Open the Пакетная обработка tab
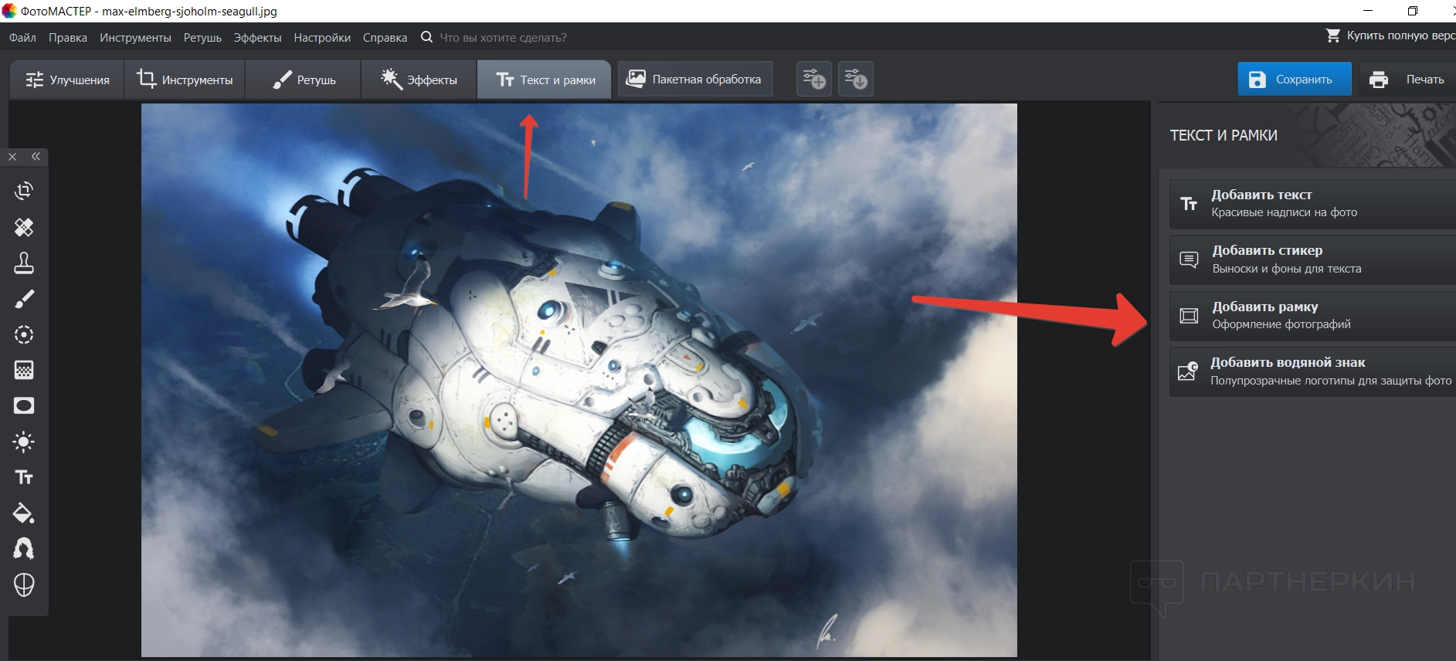Viewport: 1456px width, 661px height. 695,80
